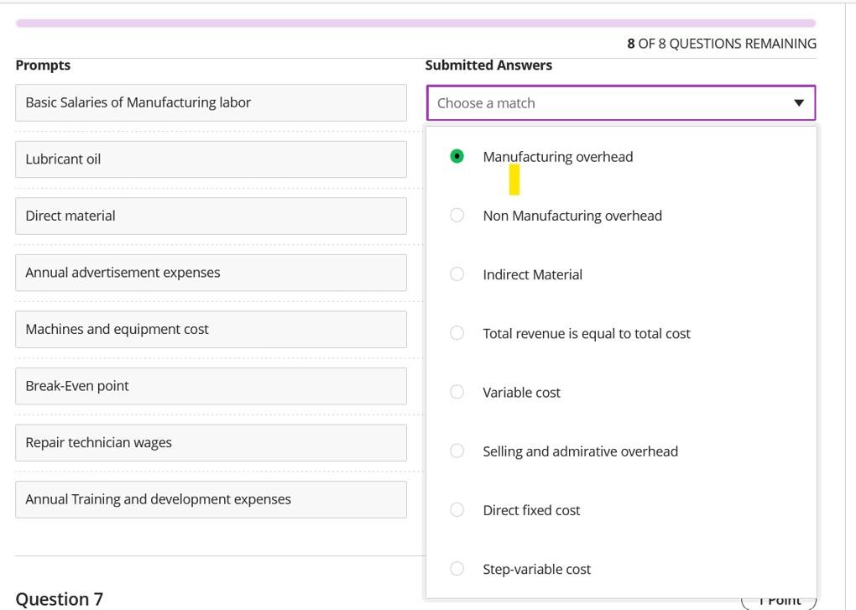Pick the Step-variable cost radio option
856x610 pixels.
tap(457, 569)
